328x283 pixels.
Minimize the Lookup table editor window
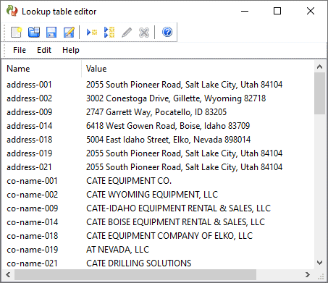pyautogui.click(x=245, y=11)
